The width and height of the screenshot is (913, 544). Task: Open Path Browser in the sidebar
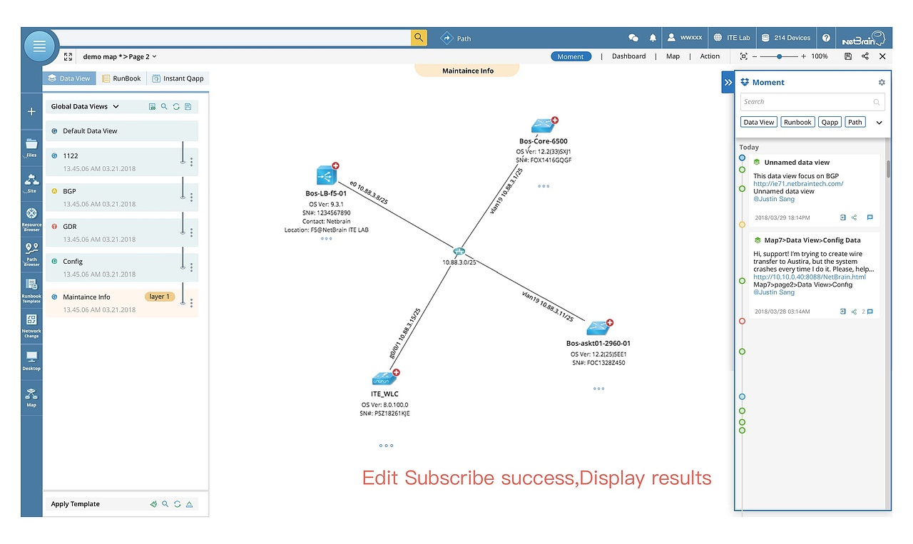pyautogui.click(x=31, y=254)
